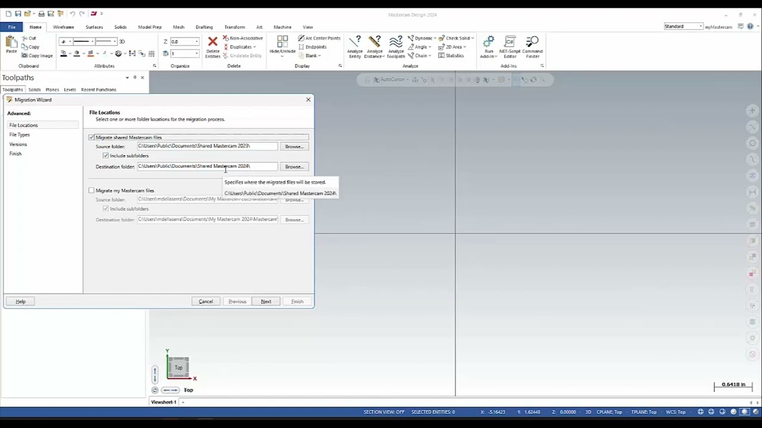Uncheck Migrate shared Mastercam files

point(92,137)
